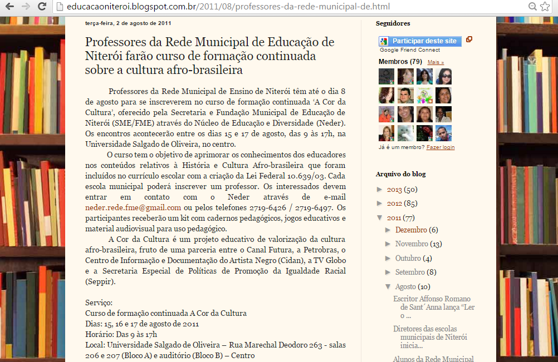Click the third member avatar in top row
Image resolution: width=558 pixels, height=362 pixels.
coord(424,76)
